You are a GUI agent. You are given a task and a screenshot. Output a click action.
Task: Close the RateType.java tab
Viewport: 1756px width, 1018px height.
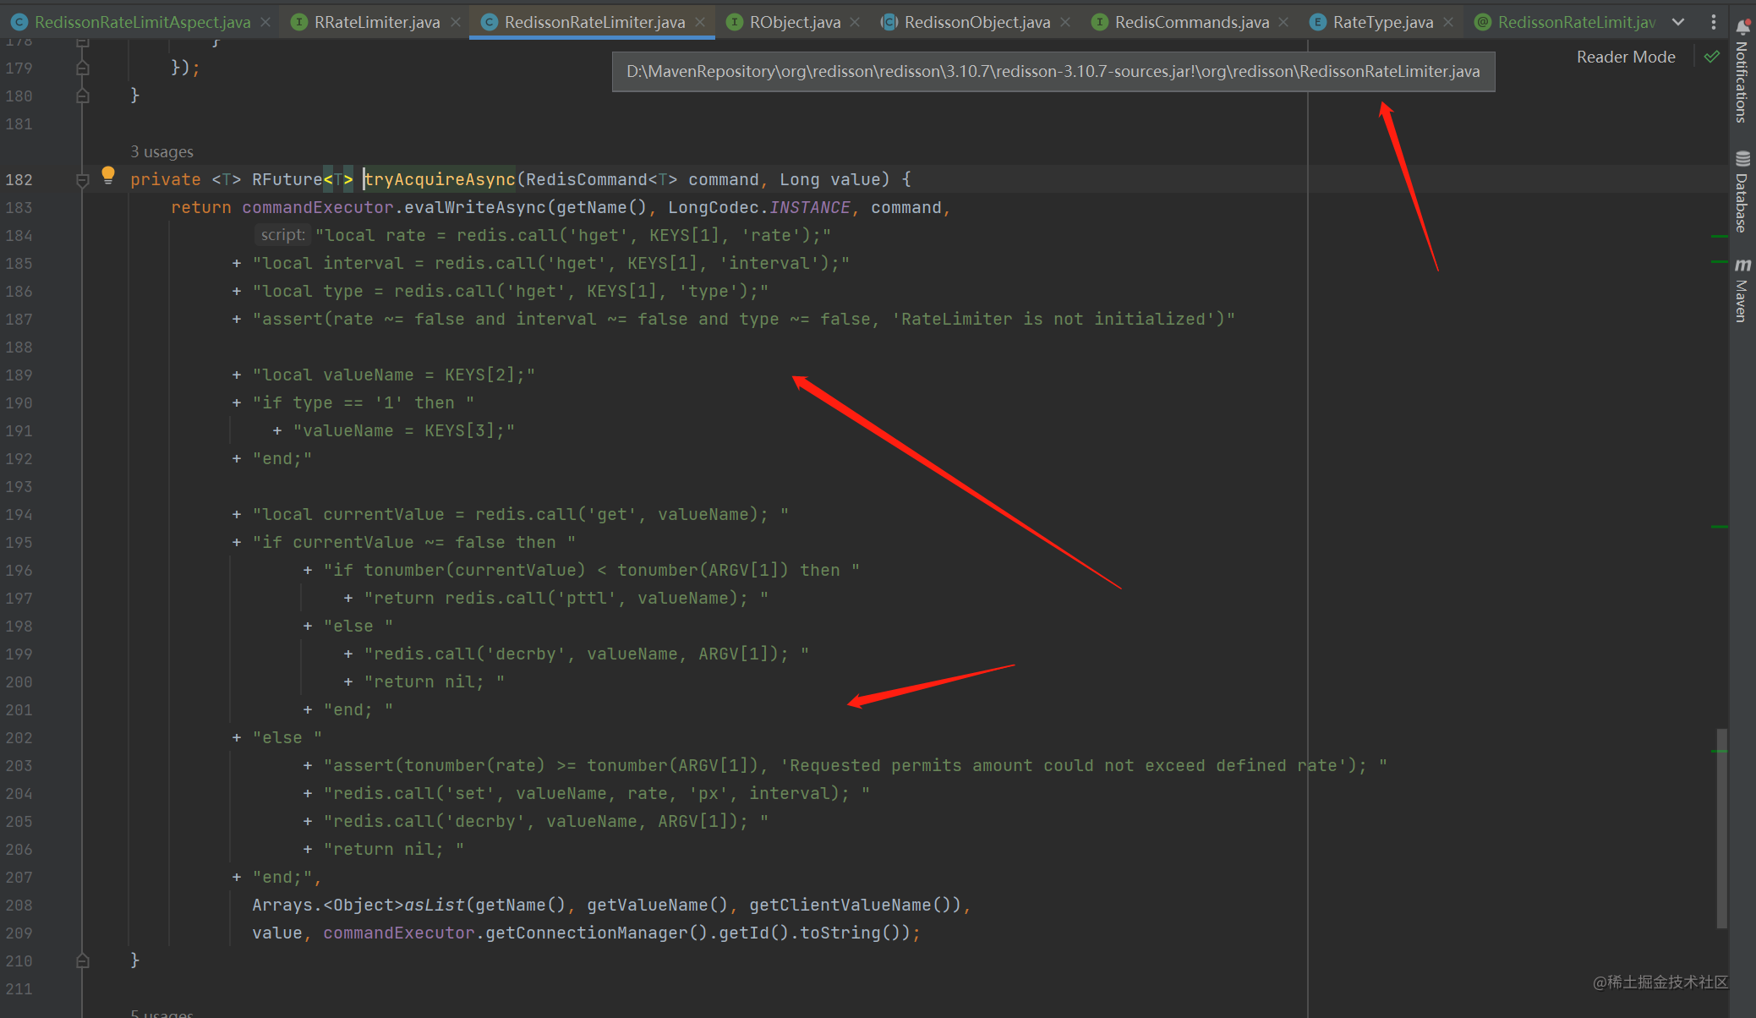click(x=1448, y=22)
